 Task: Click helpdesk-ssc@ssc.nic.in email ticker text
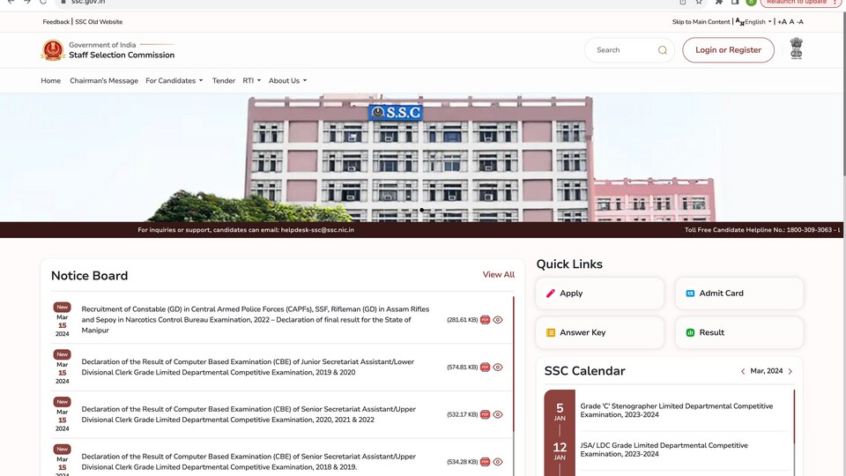[317, 230]
